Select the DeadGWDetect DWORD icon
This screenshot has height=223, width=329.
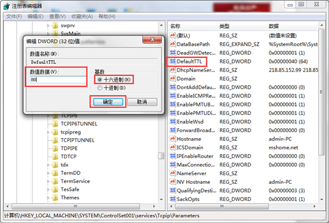pyautogui.click(x=172, y=53)
